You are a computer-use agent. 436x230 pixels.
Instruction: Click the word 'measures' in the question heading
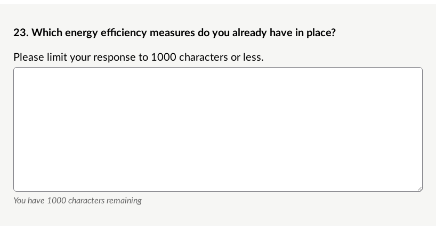[172, 33]
